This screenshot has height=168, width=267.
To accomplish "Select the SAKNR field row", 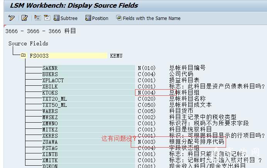I will pos(88,68).
